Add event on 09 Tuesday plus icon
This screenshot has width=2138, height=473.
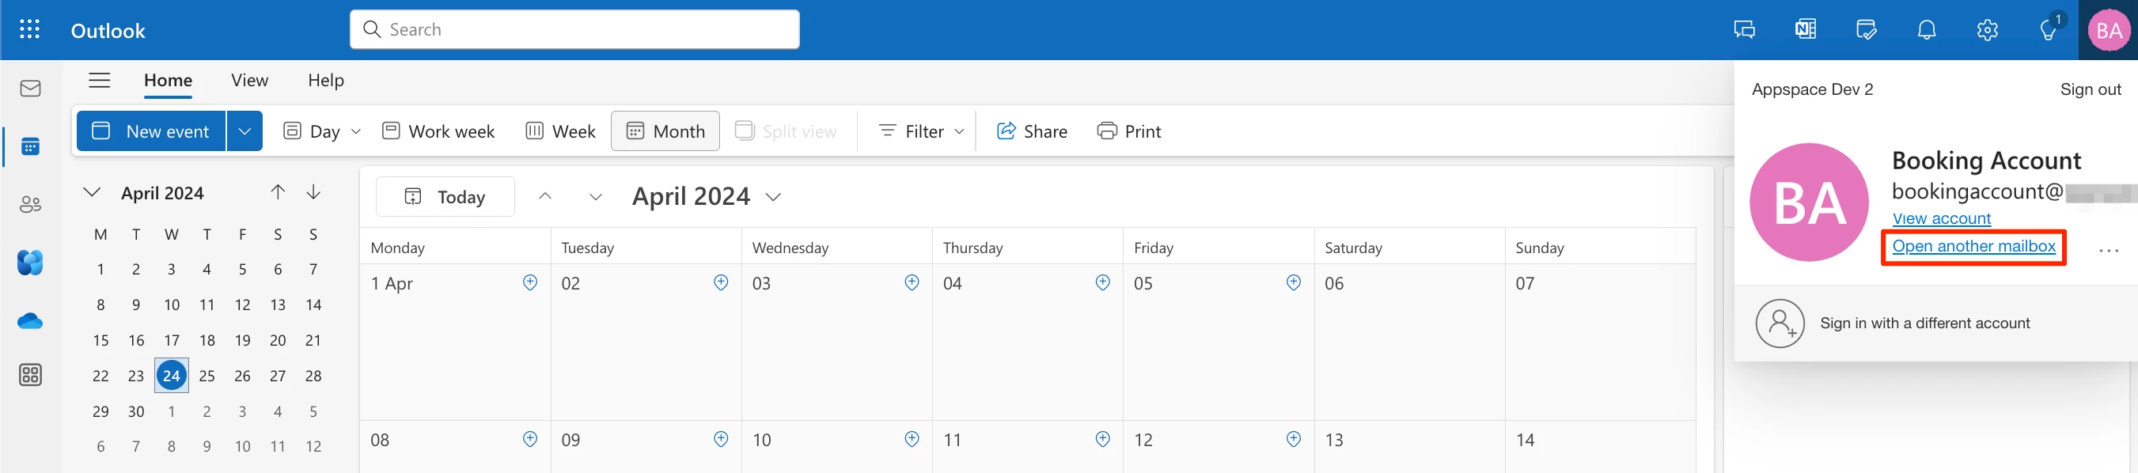coord(720,439)
